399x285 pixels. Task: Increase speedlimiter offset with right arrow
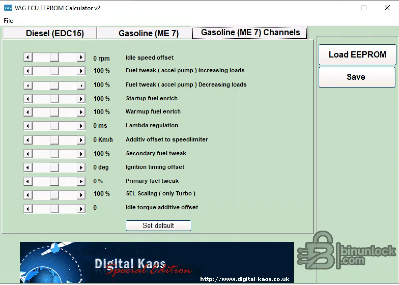click(81, 140)
